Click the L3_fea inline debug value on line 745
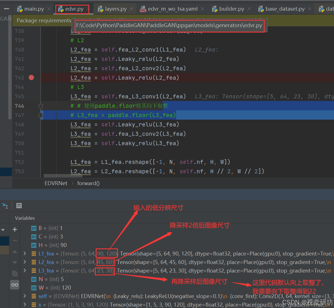This screenshot has height=308, width=334. [264, 97]
